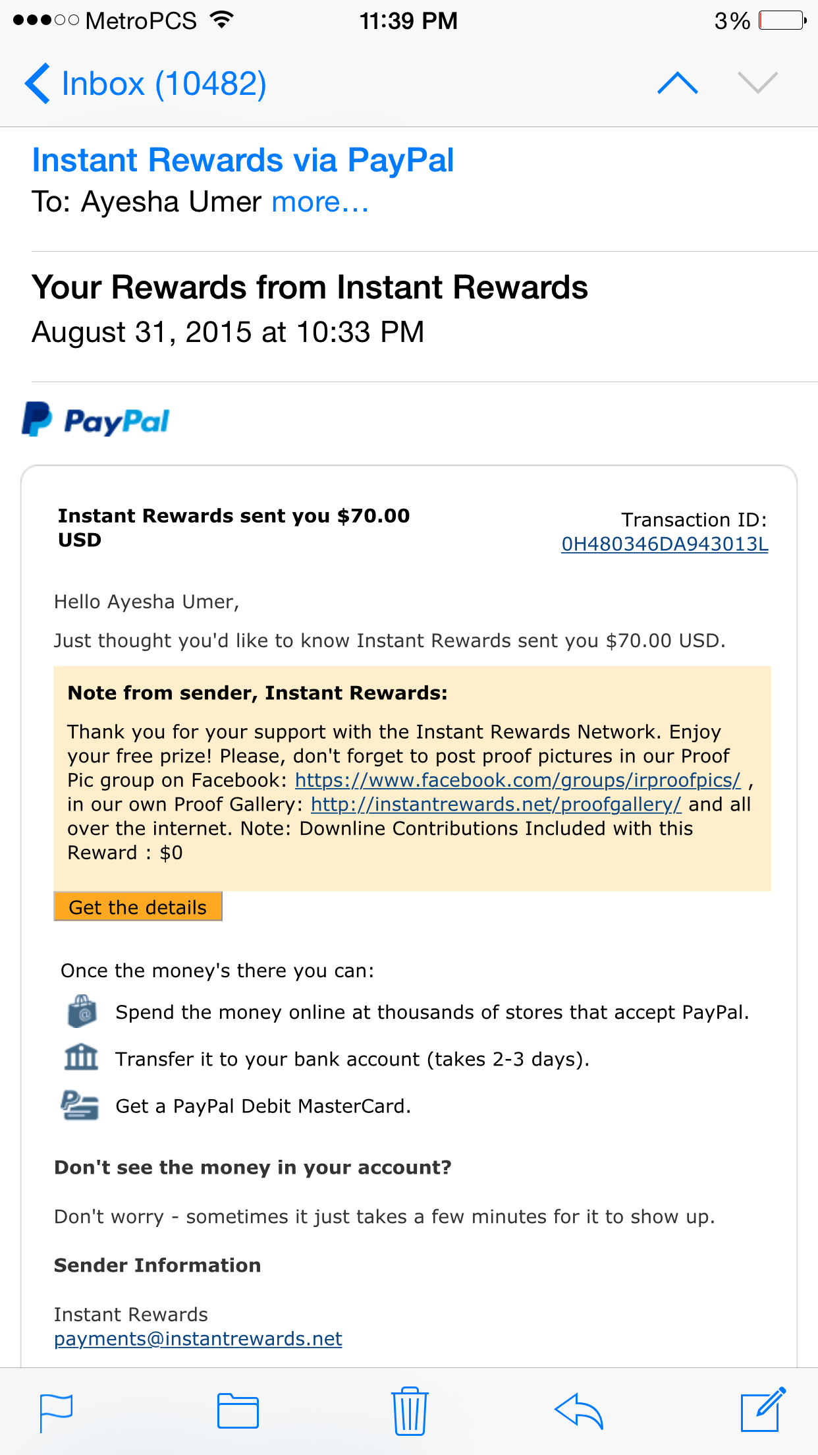Image resolution: width=818 pixels, height=1455 pixels.
Task: Expand recipients via the more… link
Action: click(x=320, y=202)
